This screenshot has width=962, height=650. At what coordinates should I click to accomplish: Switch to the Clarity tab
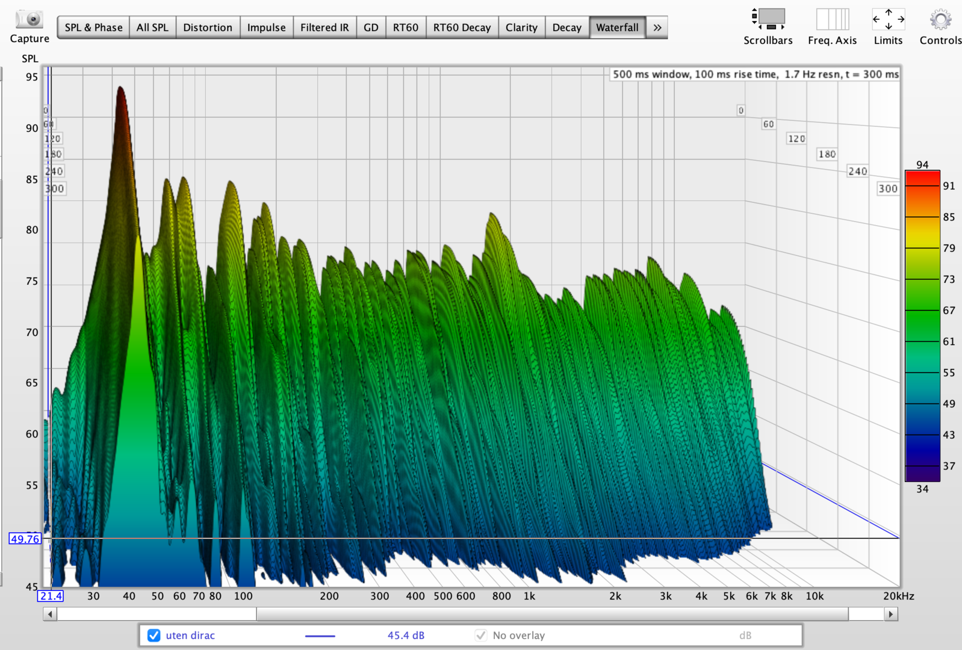[521, 28]
